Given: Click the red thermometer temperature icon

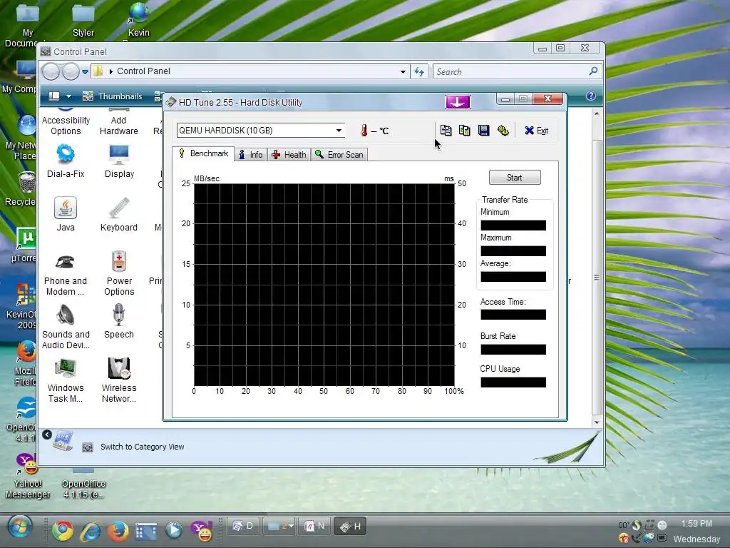Looking at the screenshot, I should (364, 131).
